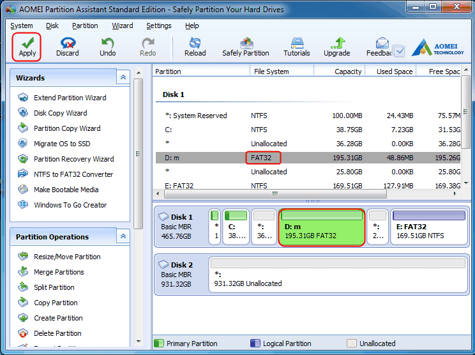Open Tutorials from toolbar
The image size is (475, 355).
pyautogui.click(x=297, y=47)
